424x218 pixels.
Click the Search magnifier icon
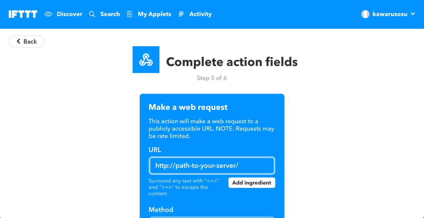pos(92,14)
